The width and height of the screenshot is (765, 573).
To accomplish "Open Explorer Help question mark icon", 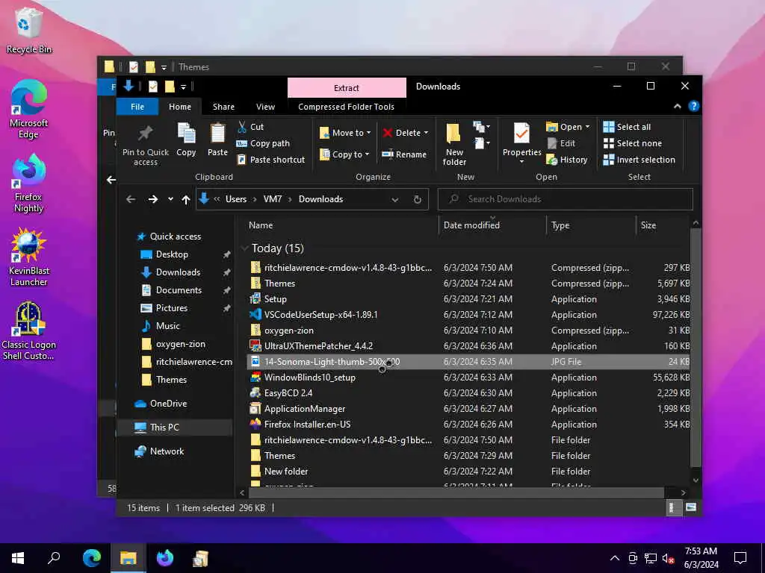I will coord(693,106).
